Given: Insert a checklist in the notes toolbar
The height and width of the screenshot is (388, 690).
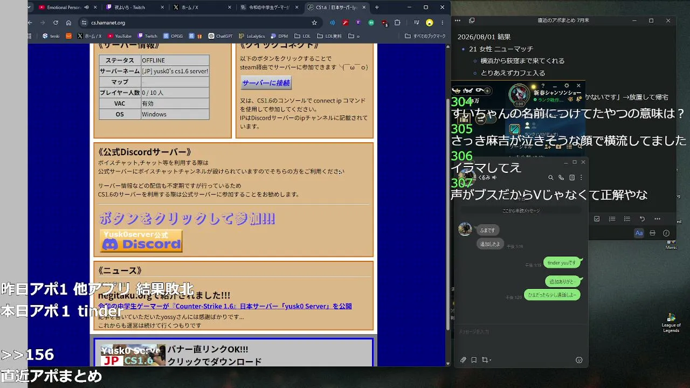Looking at the screenshot, I should pyautogui.click(x=597, y=219).
